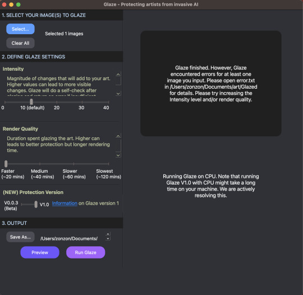The width and height of the screenshot is (303, 295).
Task: Maximize the Glaze window with green button
Action: point(19,4)
